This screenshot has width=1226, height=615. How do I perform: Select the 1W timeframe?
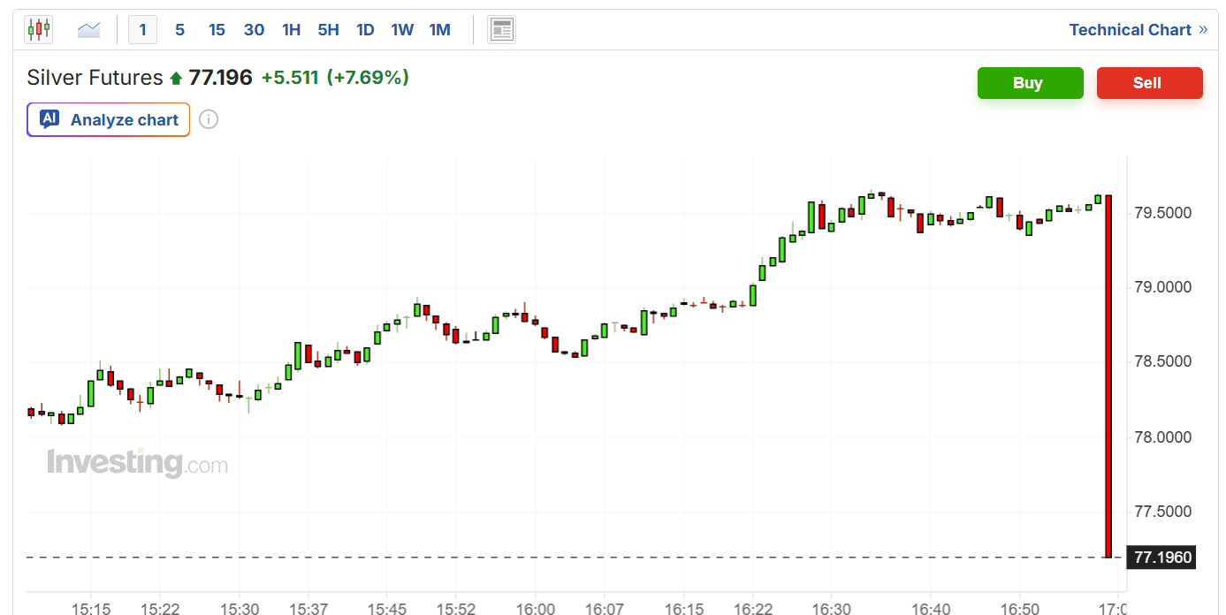point(402,30)
